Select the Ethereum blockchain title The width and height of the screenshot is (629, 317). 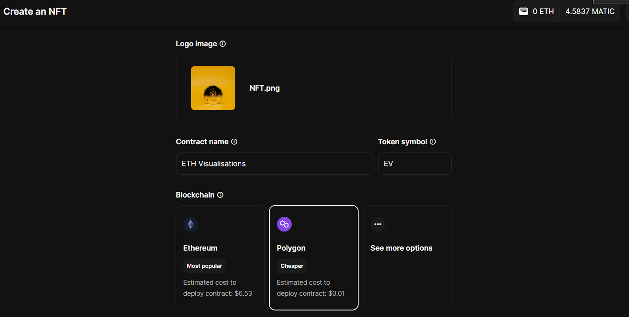(x=200, y=248)
